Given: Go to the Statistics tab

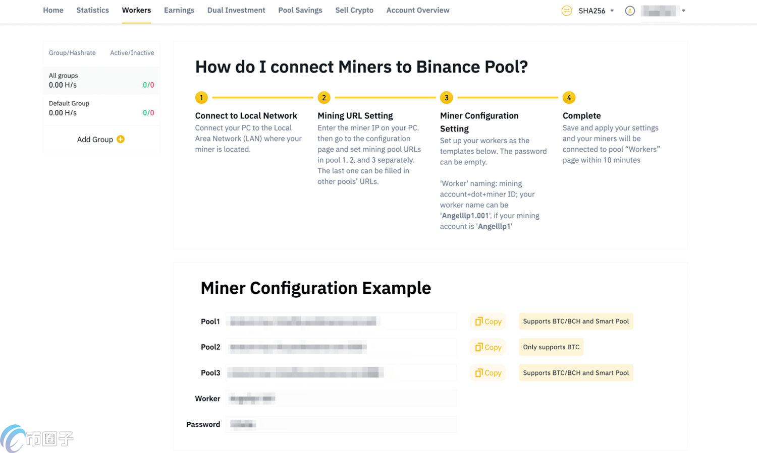Looking at the screenshot, I should pyautogui.click(x=92, y=10).
